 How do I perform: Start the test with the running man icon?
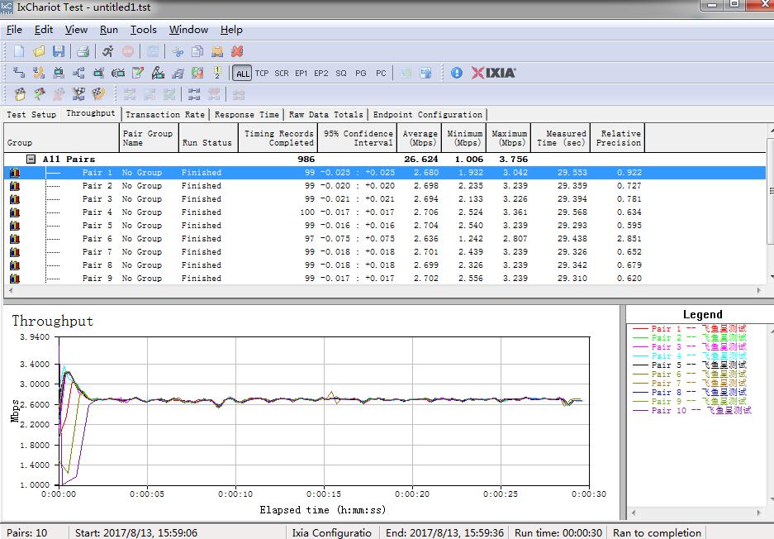click(x=108, y=51)
